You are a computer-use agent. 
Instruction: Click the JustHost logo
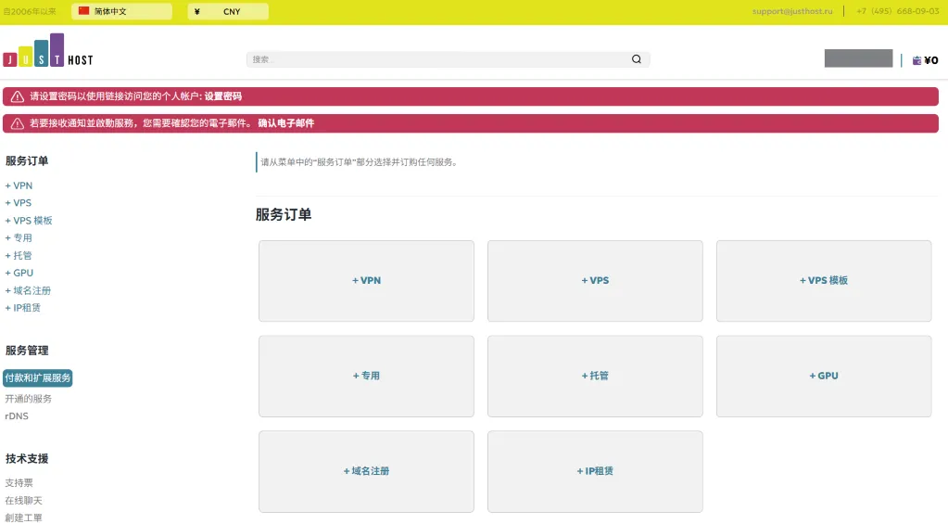point(48,50)
